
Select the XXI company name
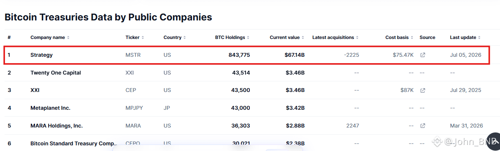coord(35,90)
